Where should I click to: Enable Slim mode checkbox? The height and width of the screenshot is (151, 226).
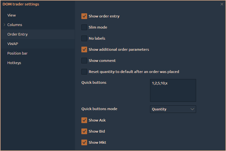click(x=84, y=27)
